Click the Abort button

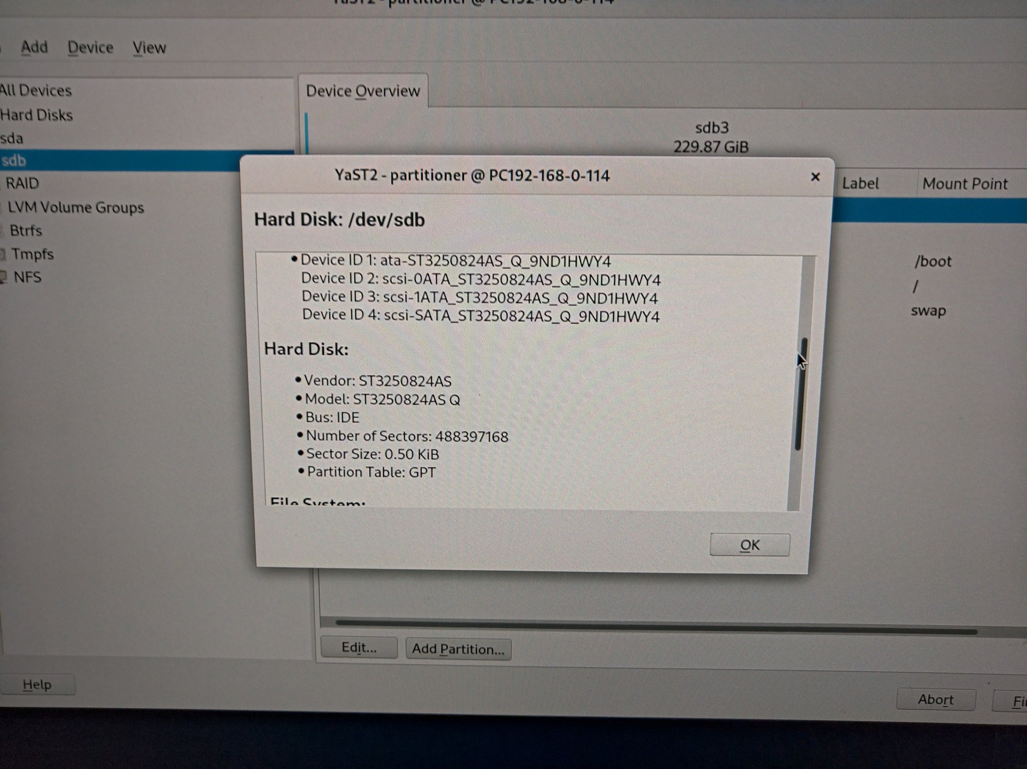(935, 699)
